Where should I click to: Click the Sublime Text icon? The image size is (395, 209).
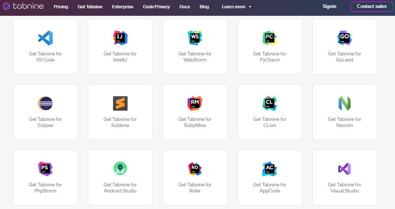tap(120, 103)
